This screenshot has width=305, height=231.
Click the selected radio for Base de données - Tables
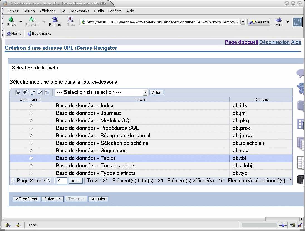31,158
